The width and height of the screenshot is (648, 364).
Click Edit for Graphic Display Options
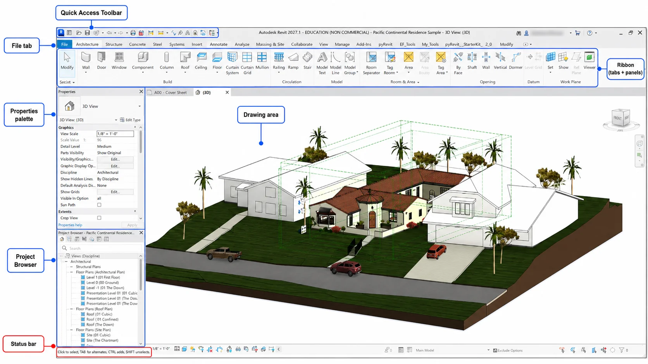coord(115,166)
